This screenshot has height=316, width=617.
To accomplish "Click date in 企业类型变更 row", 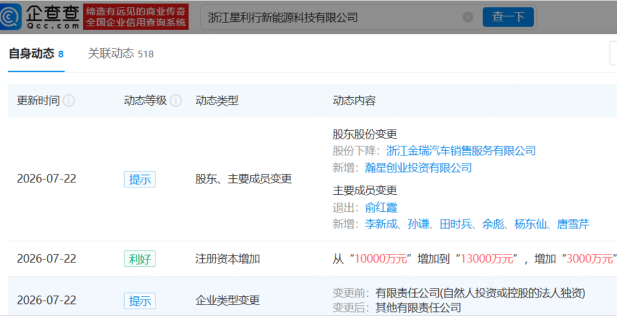I will pos(46,300).
